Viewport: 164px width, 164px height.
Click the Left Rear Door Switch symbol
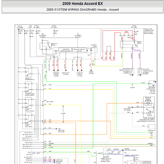(152, 84)
